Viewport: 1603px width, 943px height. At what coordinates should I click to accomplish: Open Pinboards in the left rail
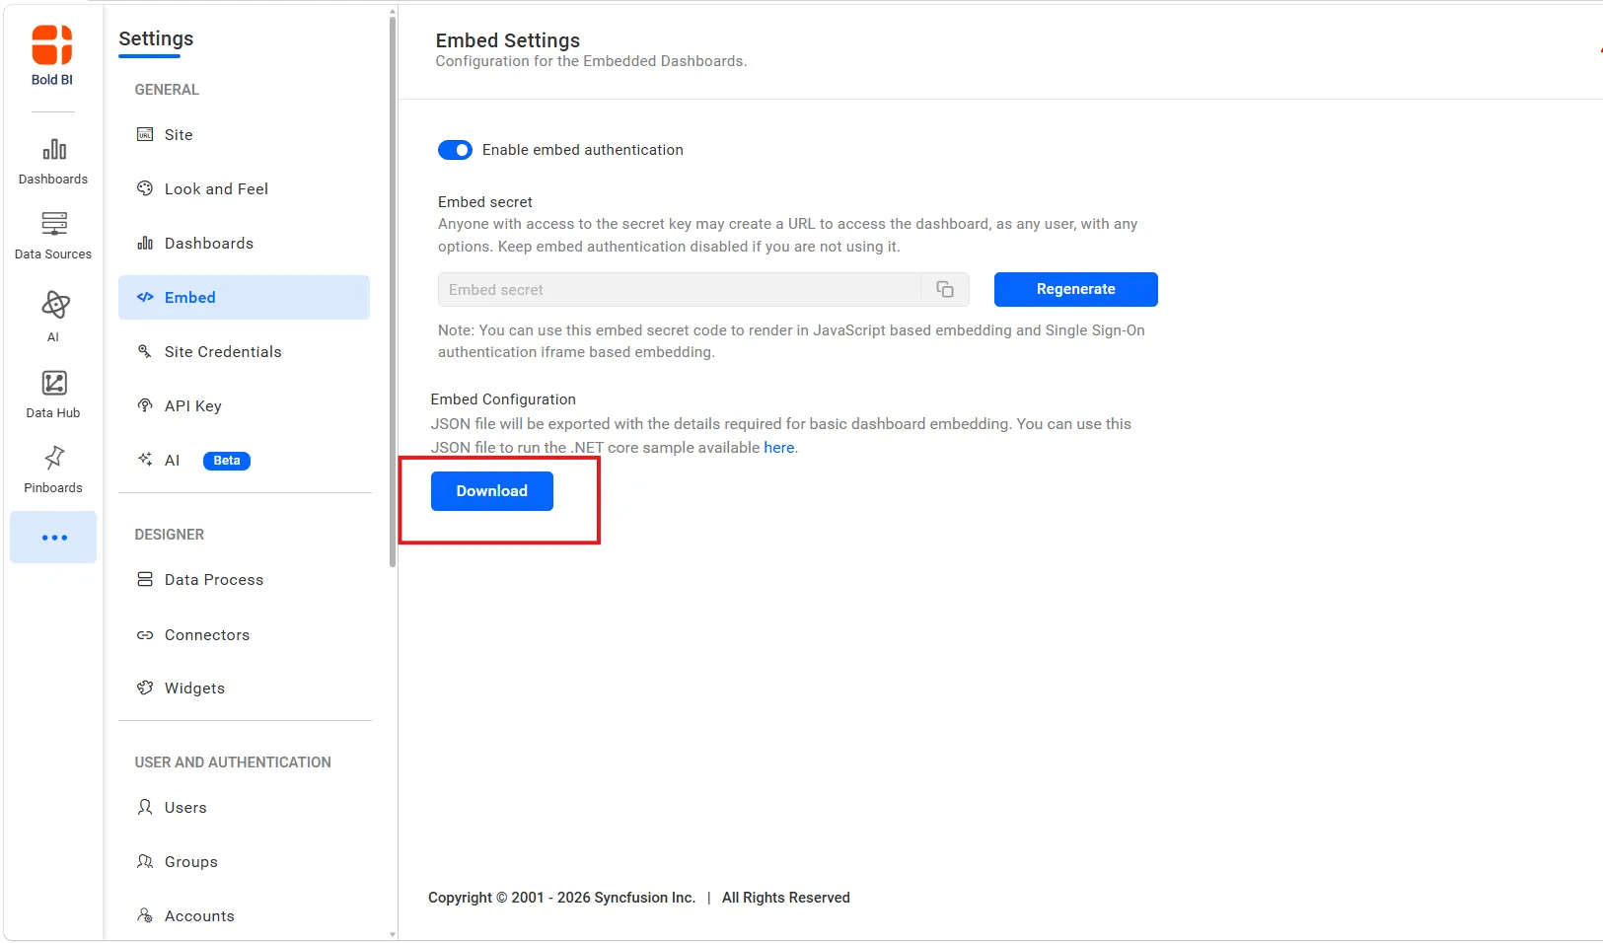(x=53, y=470)
